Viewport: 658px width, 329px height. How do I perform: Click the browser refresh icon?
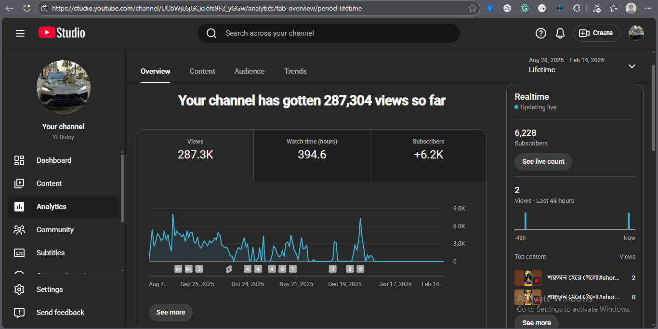pyautogui.click(x=27, y=8)
